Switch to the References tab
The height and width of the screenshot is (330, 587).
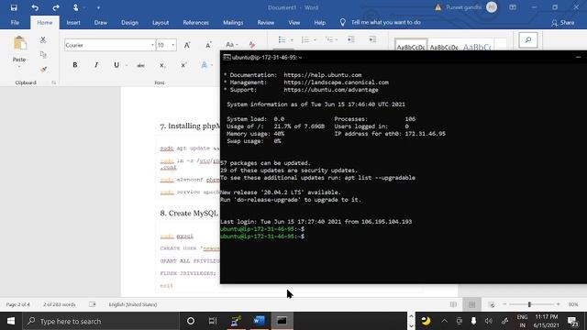pos(195,22)
